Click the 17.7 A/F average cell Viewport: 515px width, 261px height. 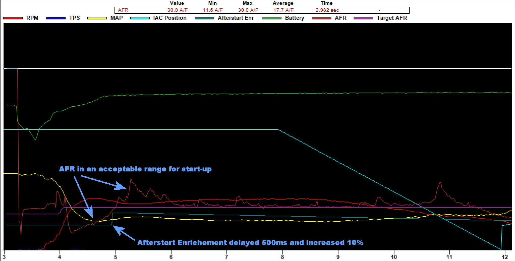283,10
